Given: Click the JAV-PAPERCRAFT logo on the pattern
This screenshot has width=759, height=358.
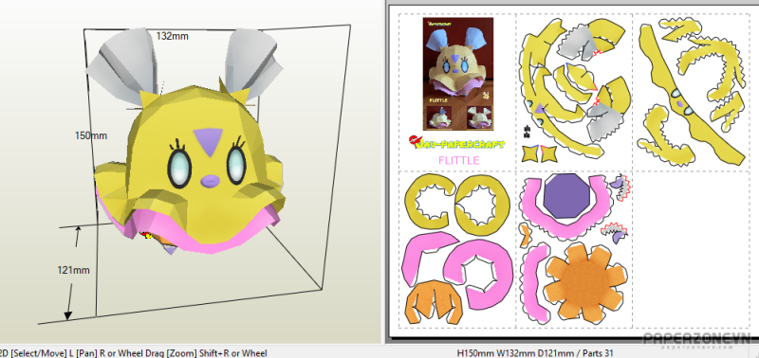Looking at the screenshot, I should coord(456,143).
